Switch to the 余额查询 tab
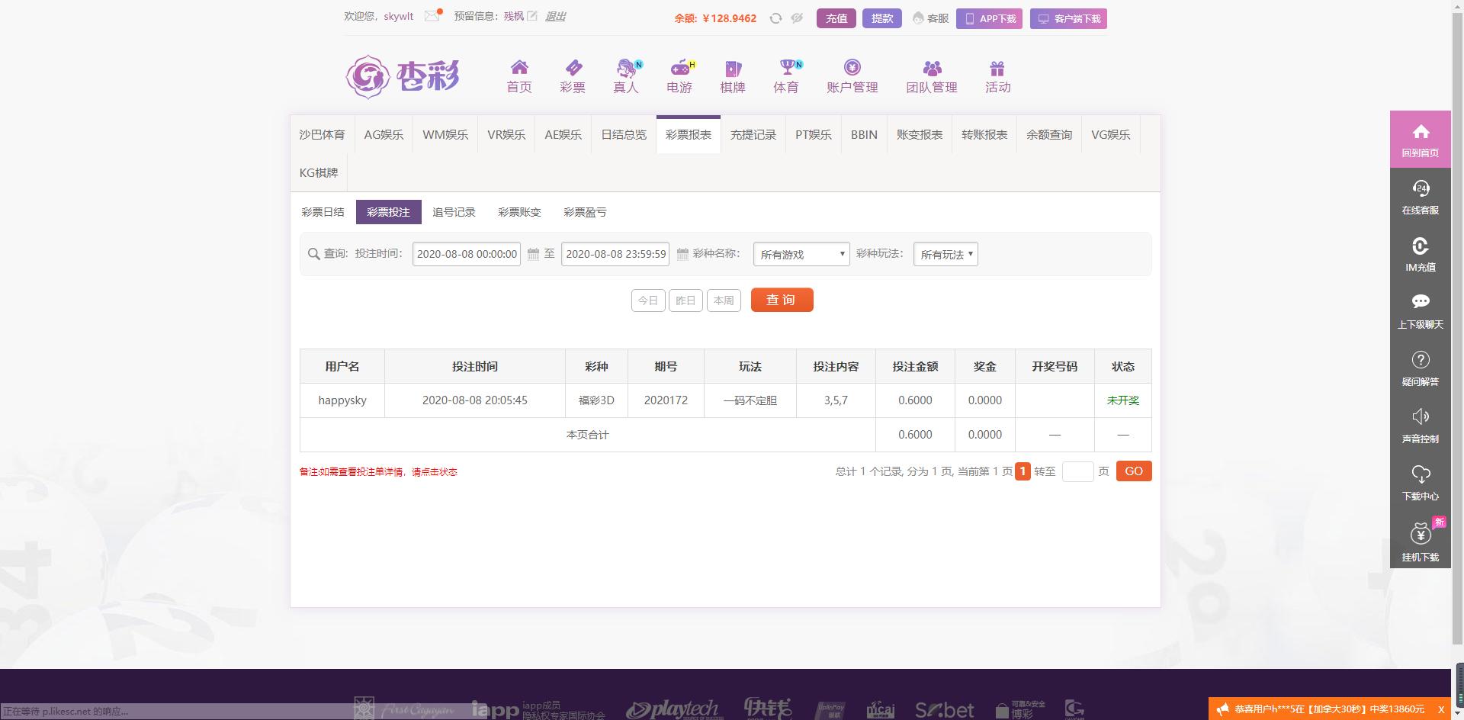This screenshot has width=1464, height=720. [1049, 134]
